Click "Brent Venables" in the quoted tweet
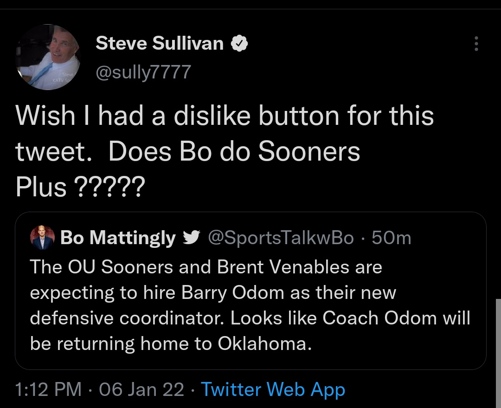The image size is (501, 408). click(x=297, y=267)
